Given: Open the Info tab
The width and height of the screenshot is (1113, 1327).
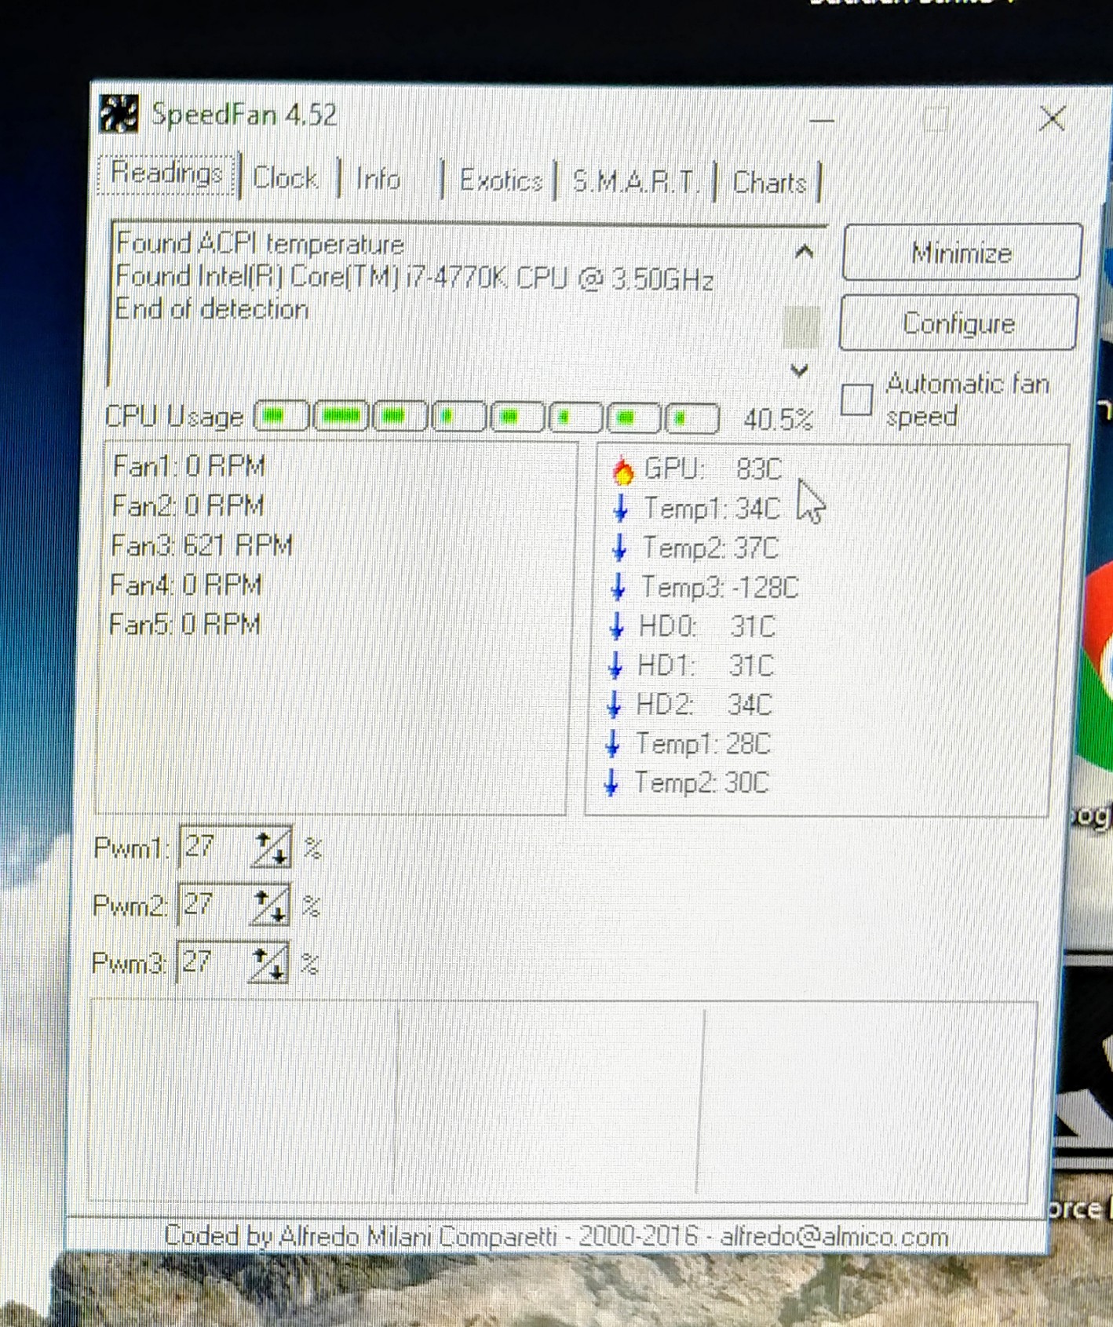Looking at the screenshot, I should 378,179.
